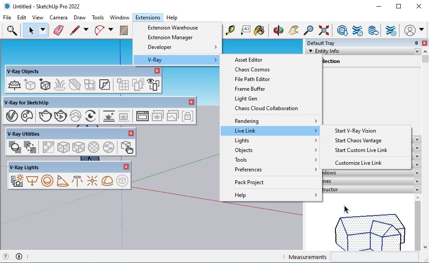Pick the Pencil line tool
The image size is (429, 263).
click(x=75, y=30)
